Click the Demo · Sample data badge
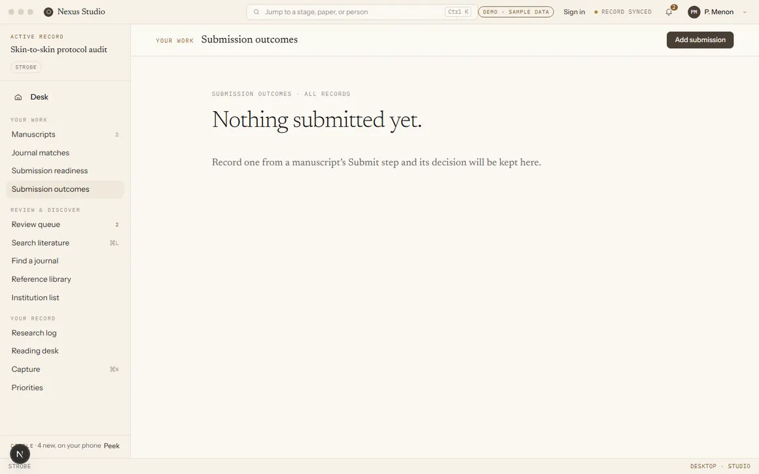Image resolution: width=759 pixels, height=474 pixels. click(516, 12)
